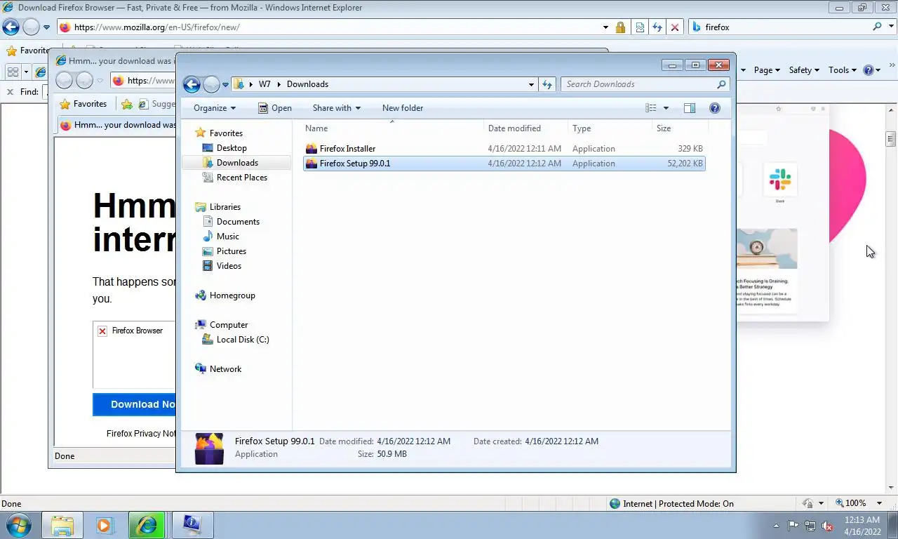898x539 pixels.
Task: Open previous locations dropdown in Explorer address bar
Action: [531, 84]
